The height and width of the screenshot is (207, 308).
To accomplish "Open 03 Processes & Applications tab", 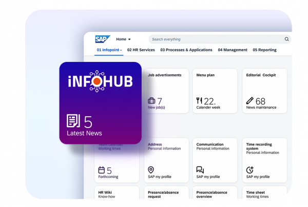I will coord(186,50).
